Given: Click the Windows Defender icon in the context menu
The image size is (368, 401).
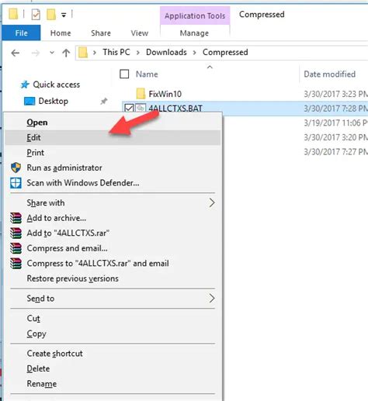Looking at the screenshot, I should pos(16,183).
